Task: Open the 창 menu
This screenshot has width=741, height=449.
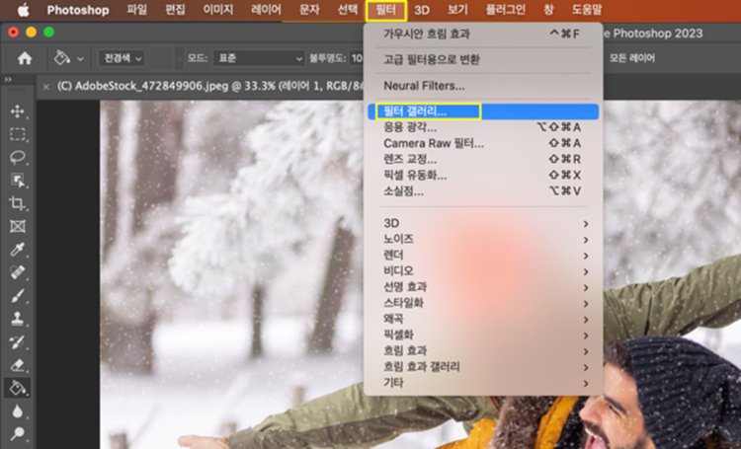Action: pos(548,10)
